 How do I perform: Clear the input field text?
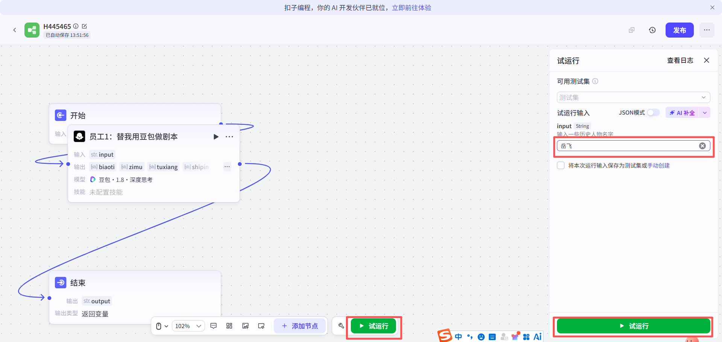tap(702, 146)
